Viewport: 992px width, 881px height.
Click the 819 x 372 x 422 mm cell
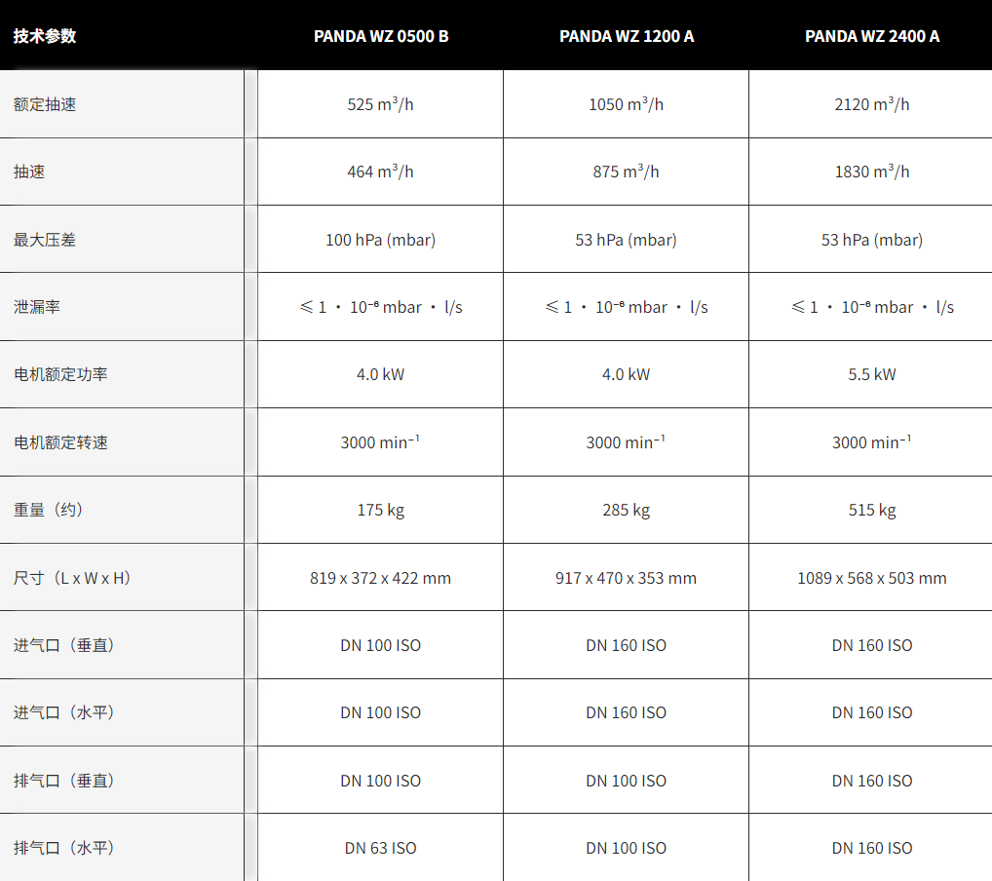[380, 578]
